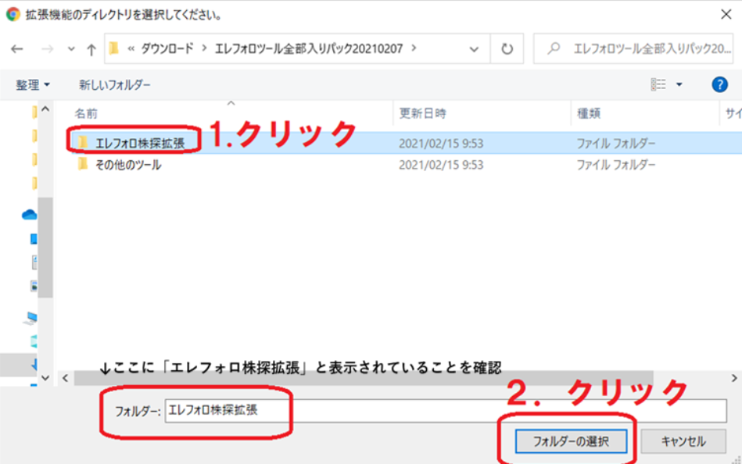The height and width of the screenshot is (464, 742).
Task: Click the キャンセル button
Action: pos(683,441)
